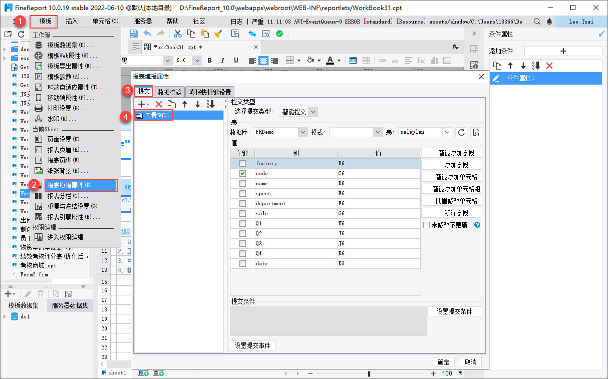Toggle primary key checkbox for specs
The height and width of the screenshot is (379, 608).
tap(243, 193)
